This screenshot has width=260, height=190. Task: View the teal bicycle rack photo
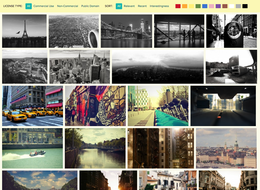tap(158, 106)
